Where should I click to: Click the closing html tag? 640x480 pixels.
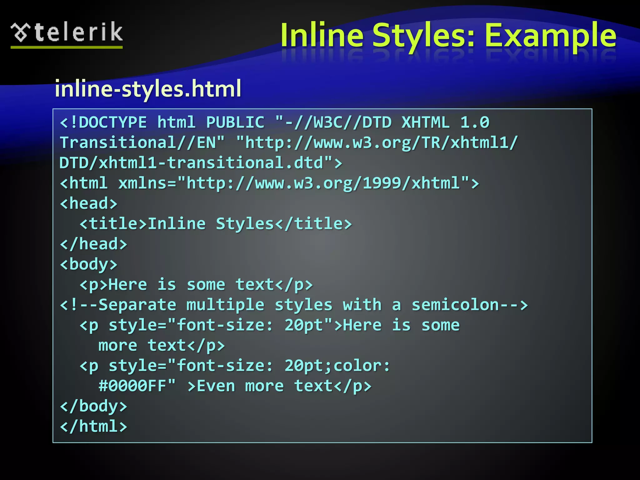(93, 427)
